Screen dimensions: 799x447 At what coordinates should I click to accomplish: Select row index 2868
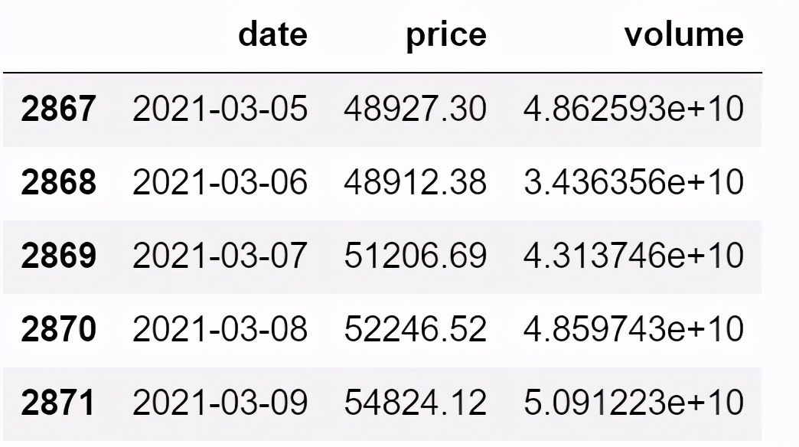click(58, 182)
